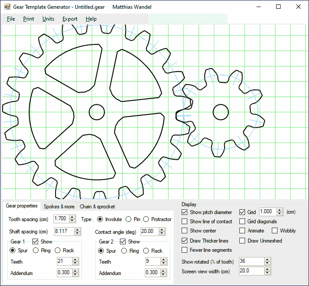Open the Units menu
Viewport: 309px width, 286px height.
(x=48, y=19)
